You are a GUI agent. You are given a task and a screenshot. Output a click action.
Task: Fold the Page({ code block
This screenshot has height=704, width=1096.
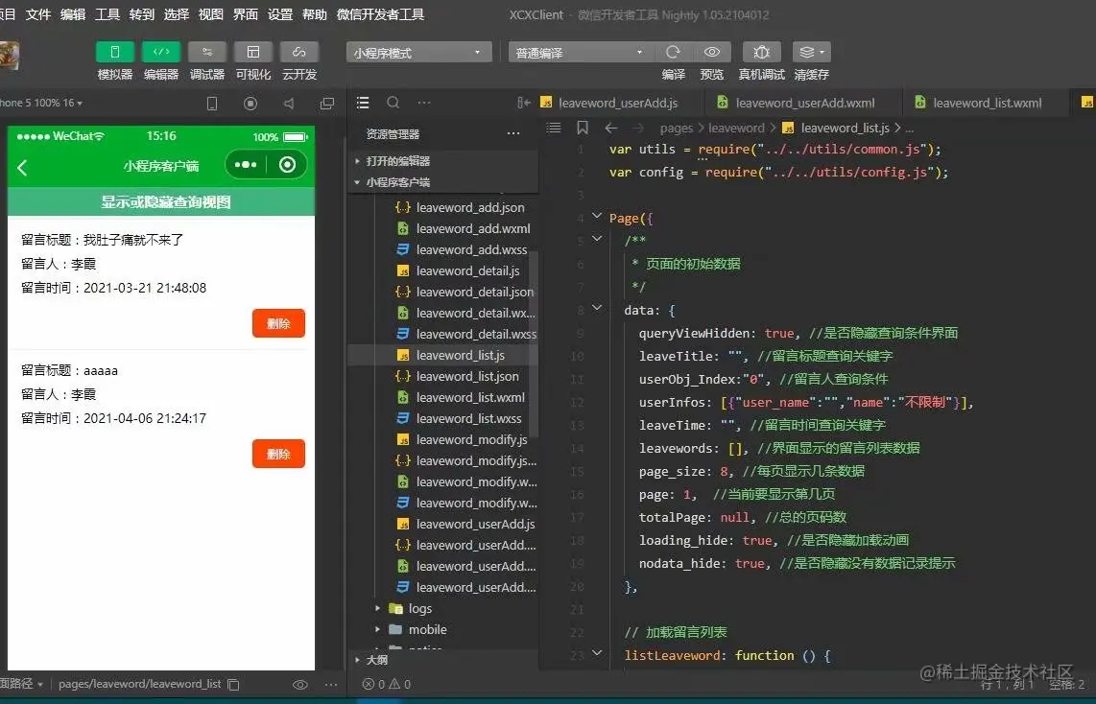point(597,216)
